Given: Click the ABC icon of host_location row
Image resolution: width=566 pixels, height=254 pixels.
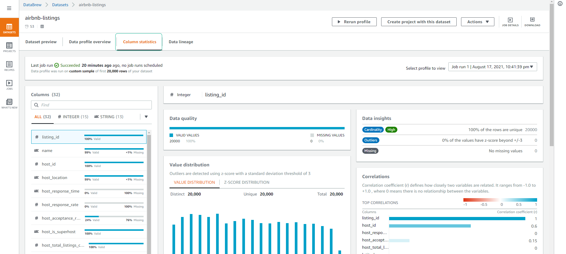Looking at the screenshot, I should tap(37, 178).
